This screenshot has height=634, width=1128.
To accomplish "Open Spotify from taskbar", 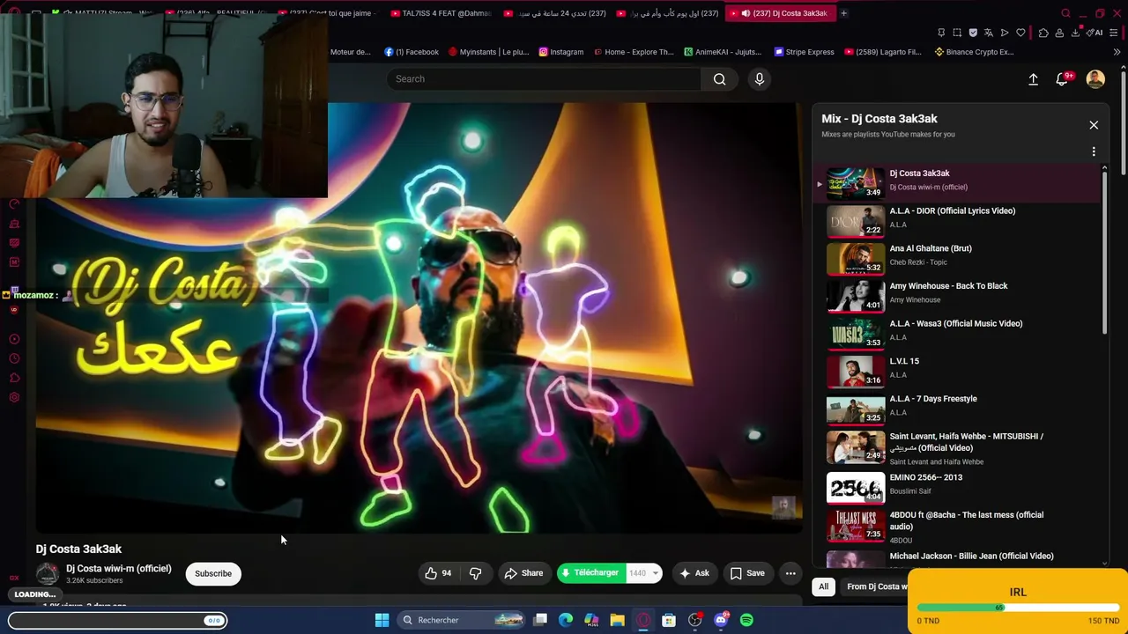I will [746, 620].
